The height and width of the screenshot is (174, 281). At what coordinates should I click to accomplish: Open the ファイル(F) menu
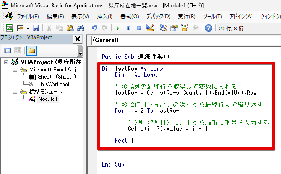pos(28,17)
